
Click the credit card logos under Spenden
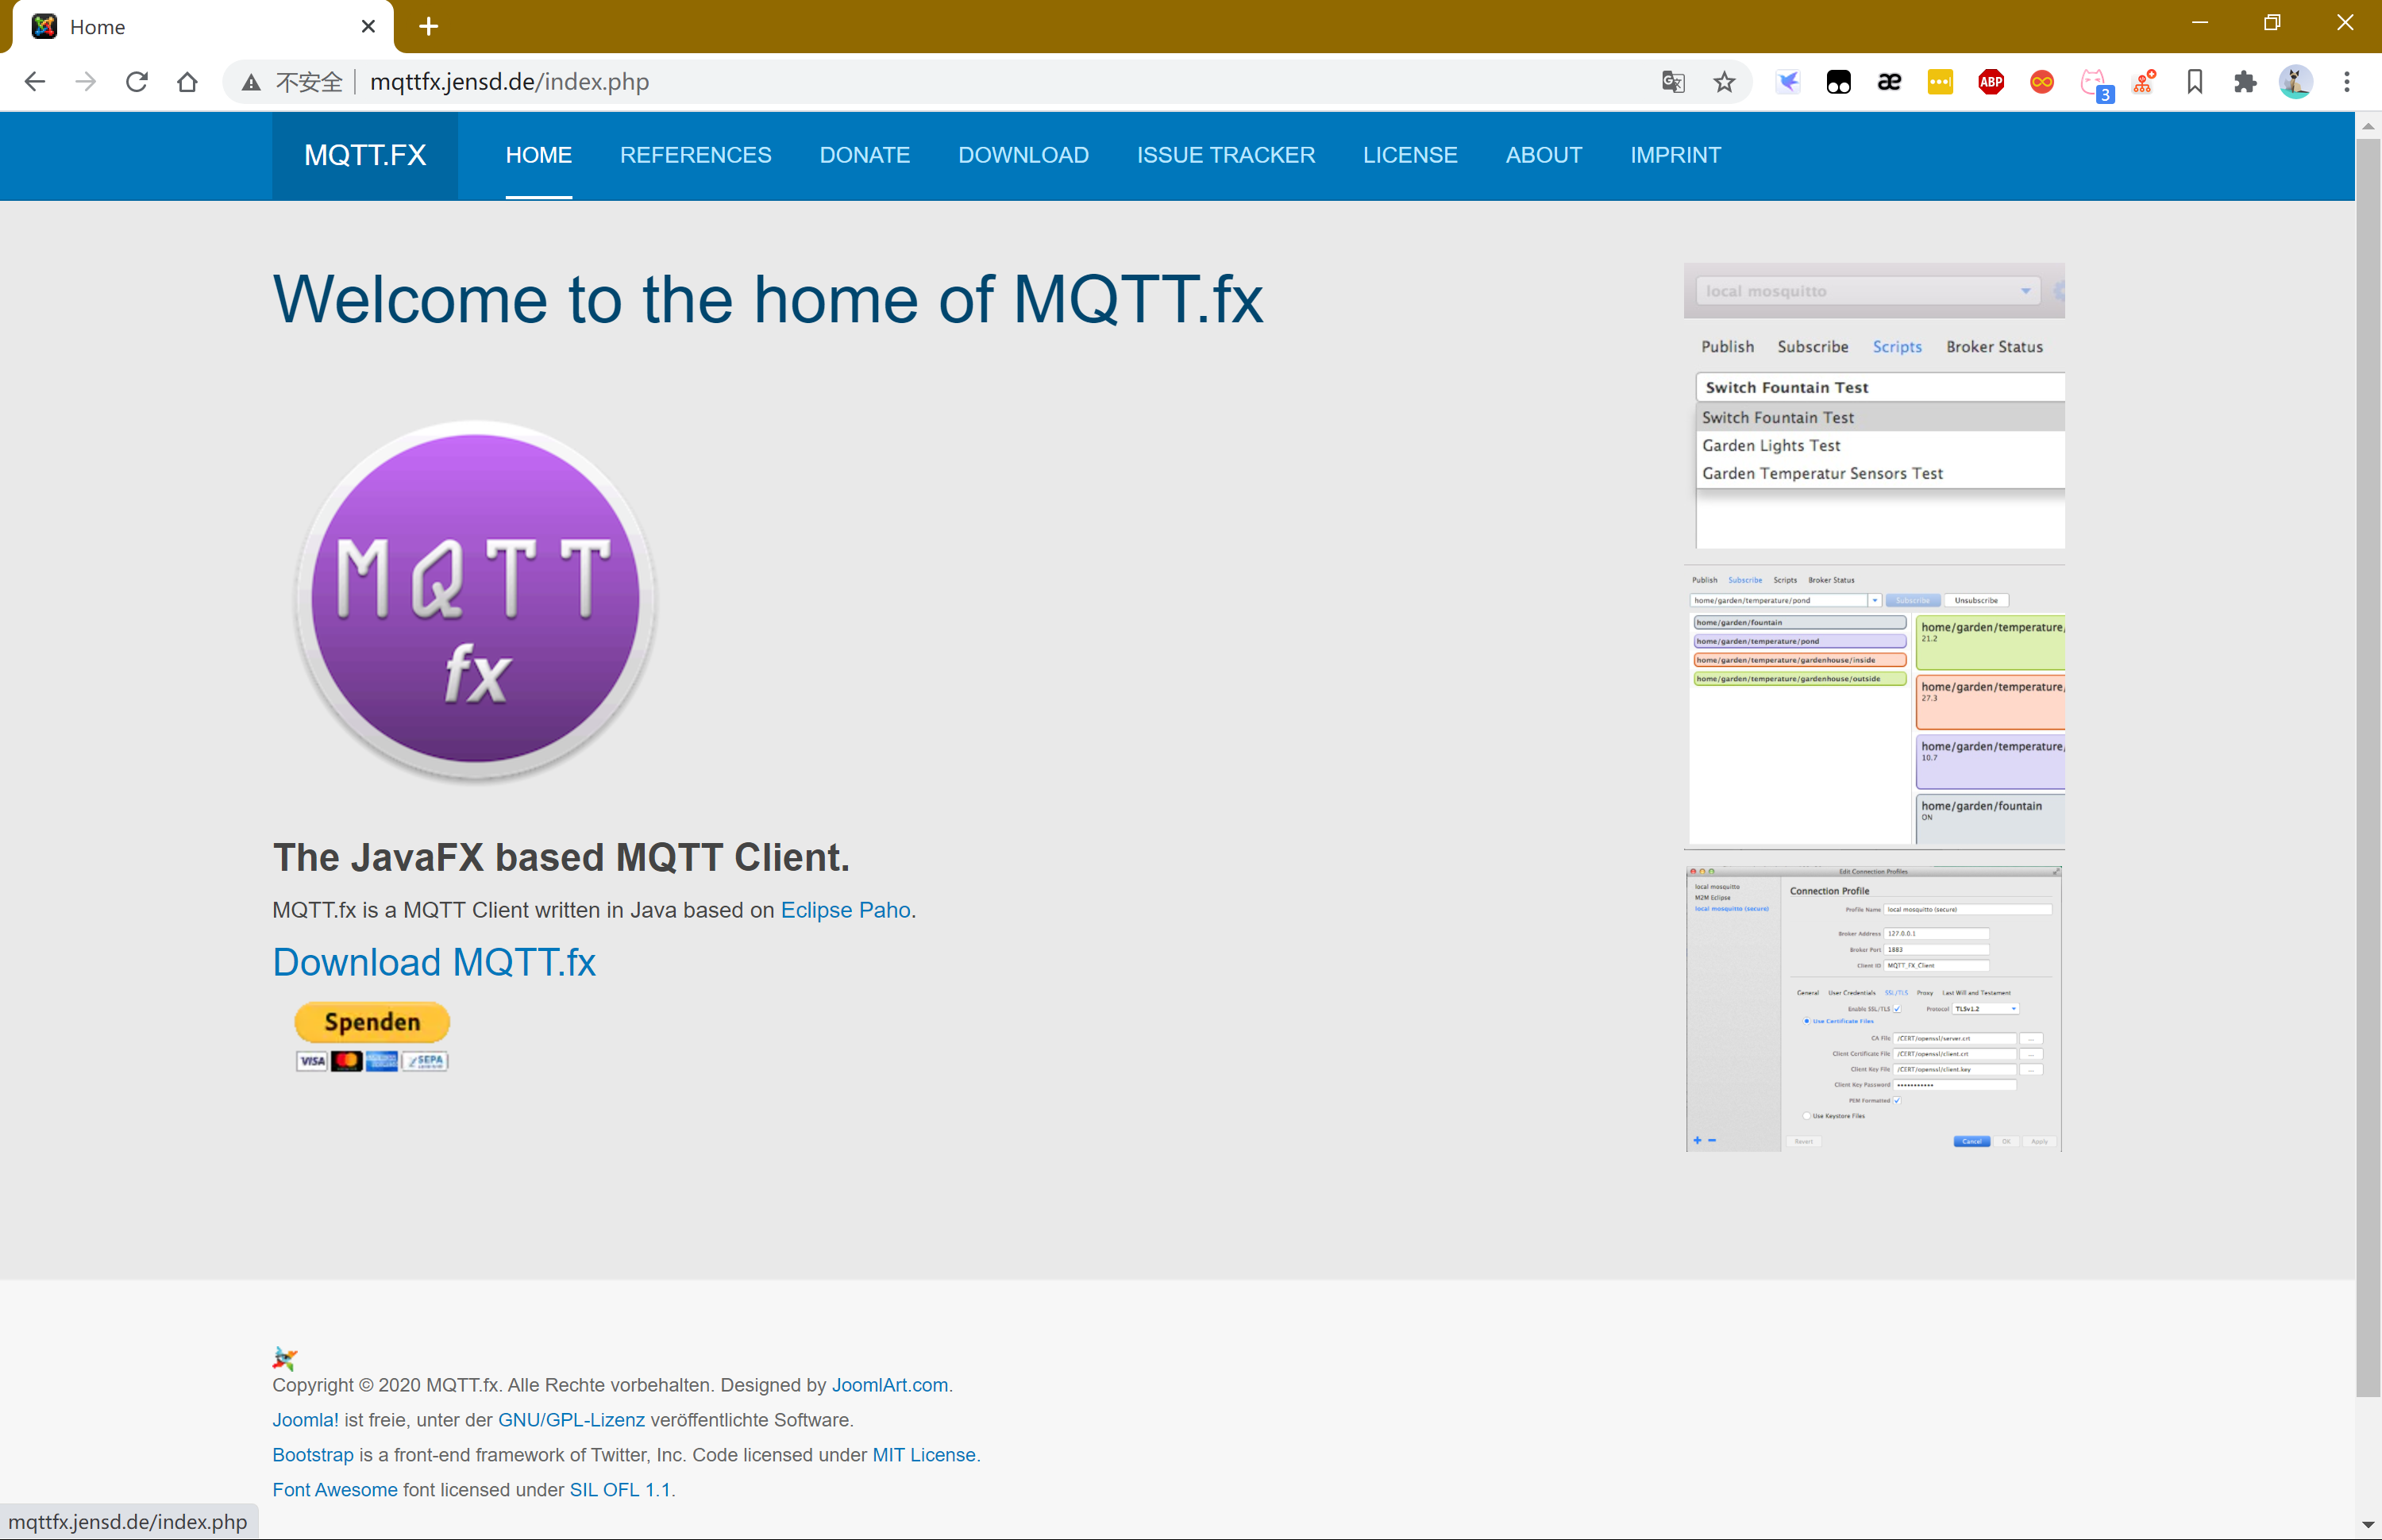click(x=372, y=1061)
